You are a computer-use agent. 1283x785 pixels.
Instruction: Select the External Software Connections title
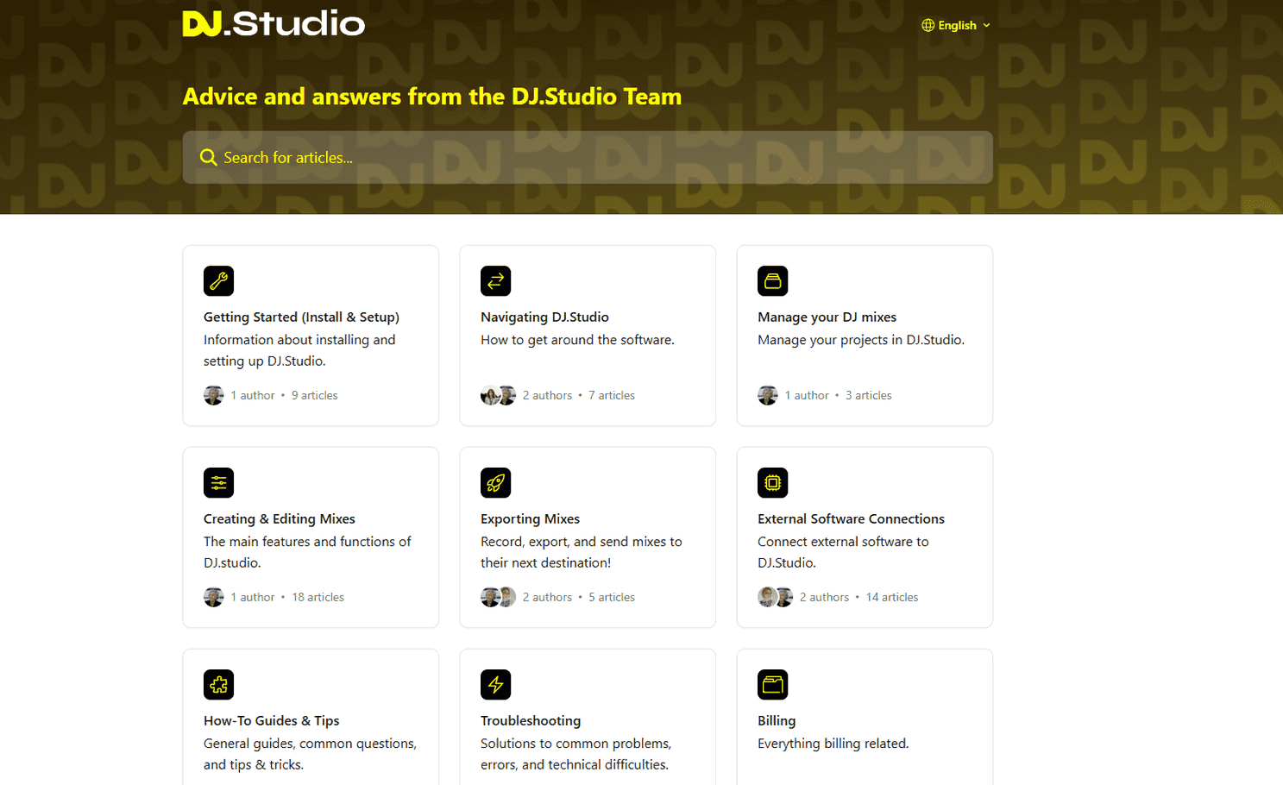tap(851, 518)
